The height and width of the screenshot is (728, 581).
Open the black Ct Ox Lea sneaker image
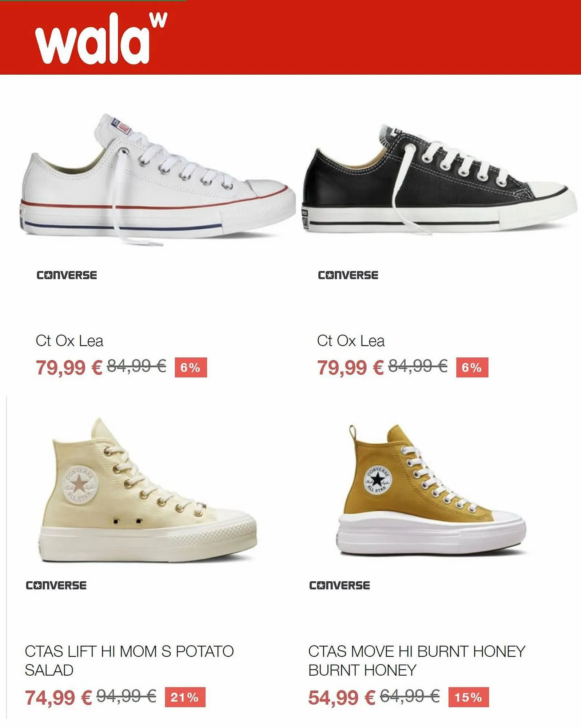[x=439, y=178]
